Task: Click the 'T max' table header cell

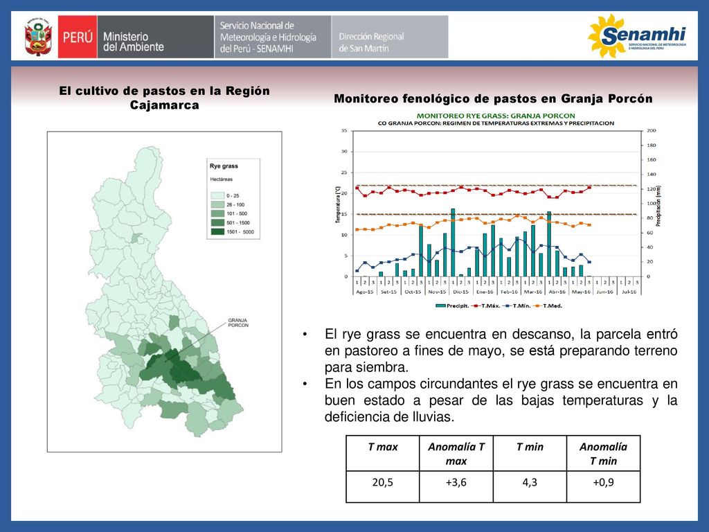Action: 382,453
